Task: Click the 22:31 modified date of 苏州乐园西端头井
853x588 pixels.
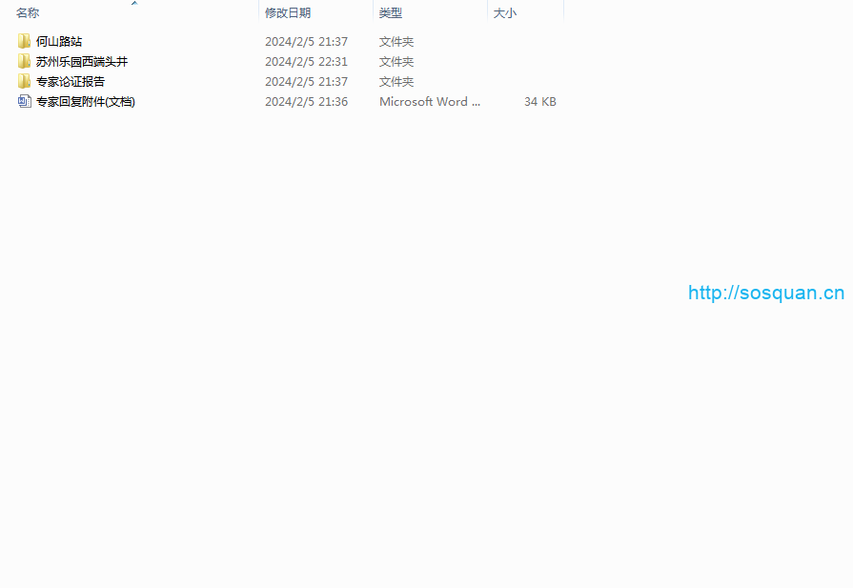Action: [x=306, y=61]
